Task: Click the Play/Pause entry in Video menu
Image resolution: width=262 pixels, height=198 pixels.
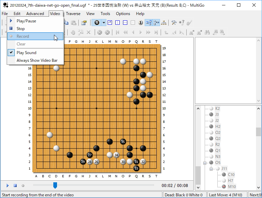Action: point(35,21)
